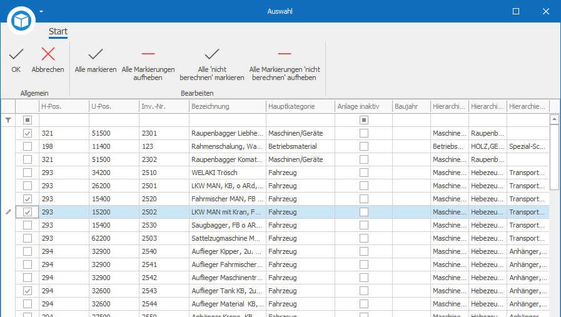This screenshot has height=317, width=561.
Task: Click scrollbar up arrow in the grid
Action: tap(554, 119)
